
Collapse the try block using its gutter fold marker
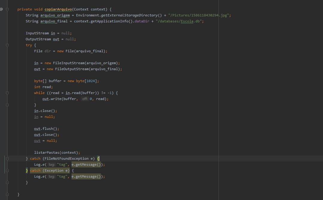coord(7,45)
